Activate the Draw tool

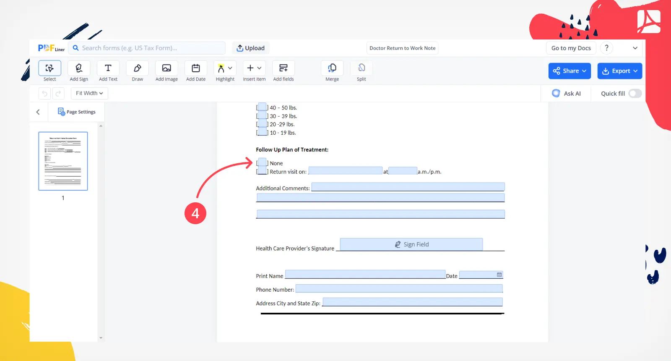coord(138,71)
